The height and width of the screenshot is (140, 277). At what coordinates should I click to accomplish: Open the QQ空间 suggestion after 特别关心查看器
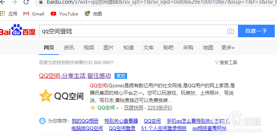(152, 121)
